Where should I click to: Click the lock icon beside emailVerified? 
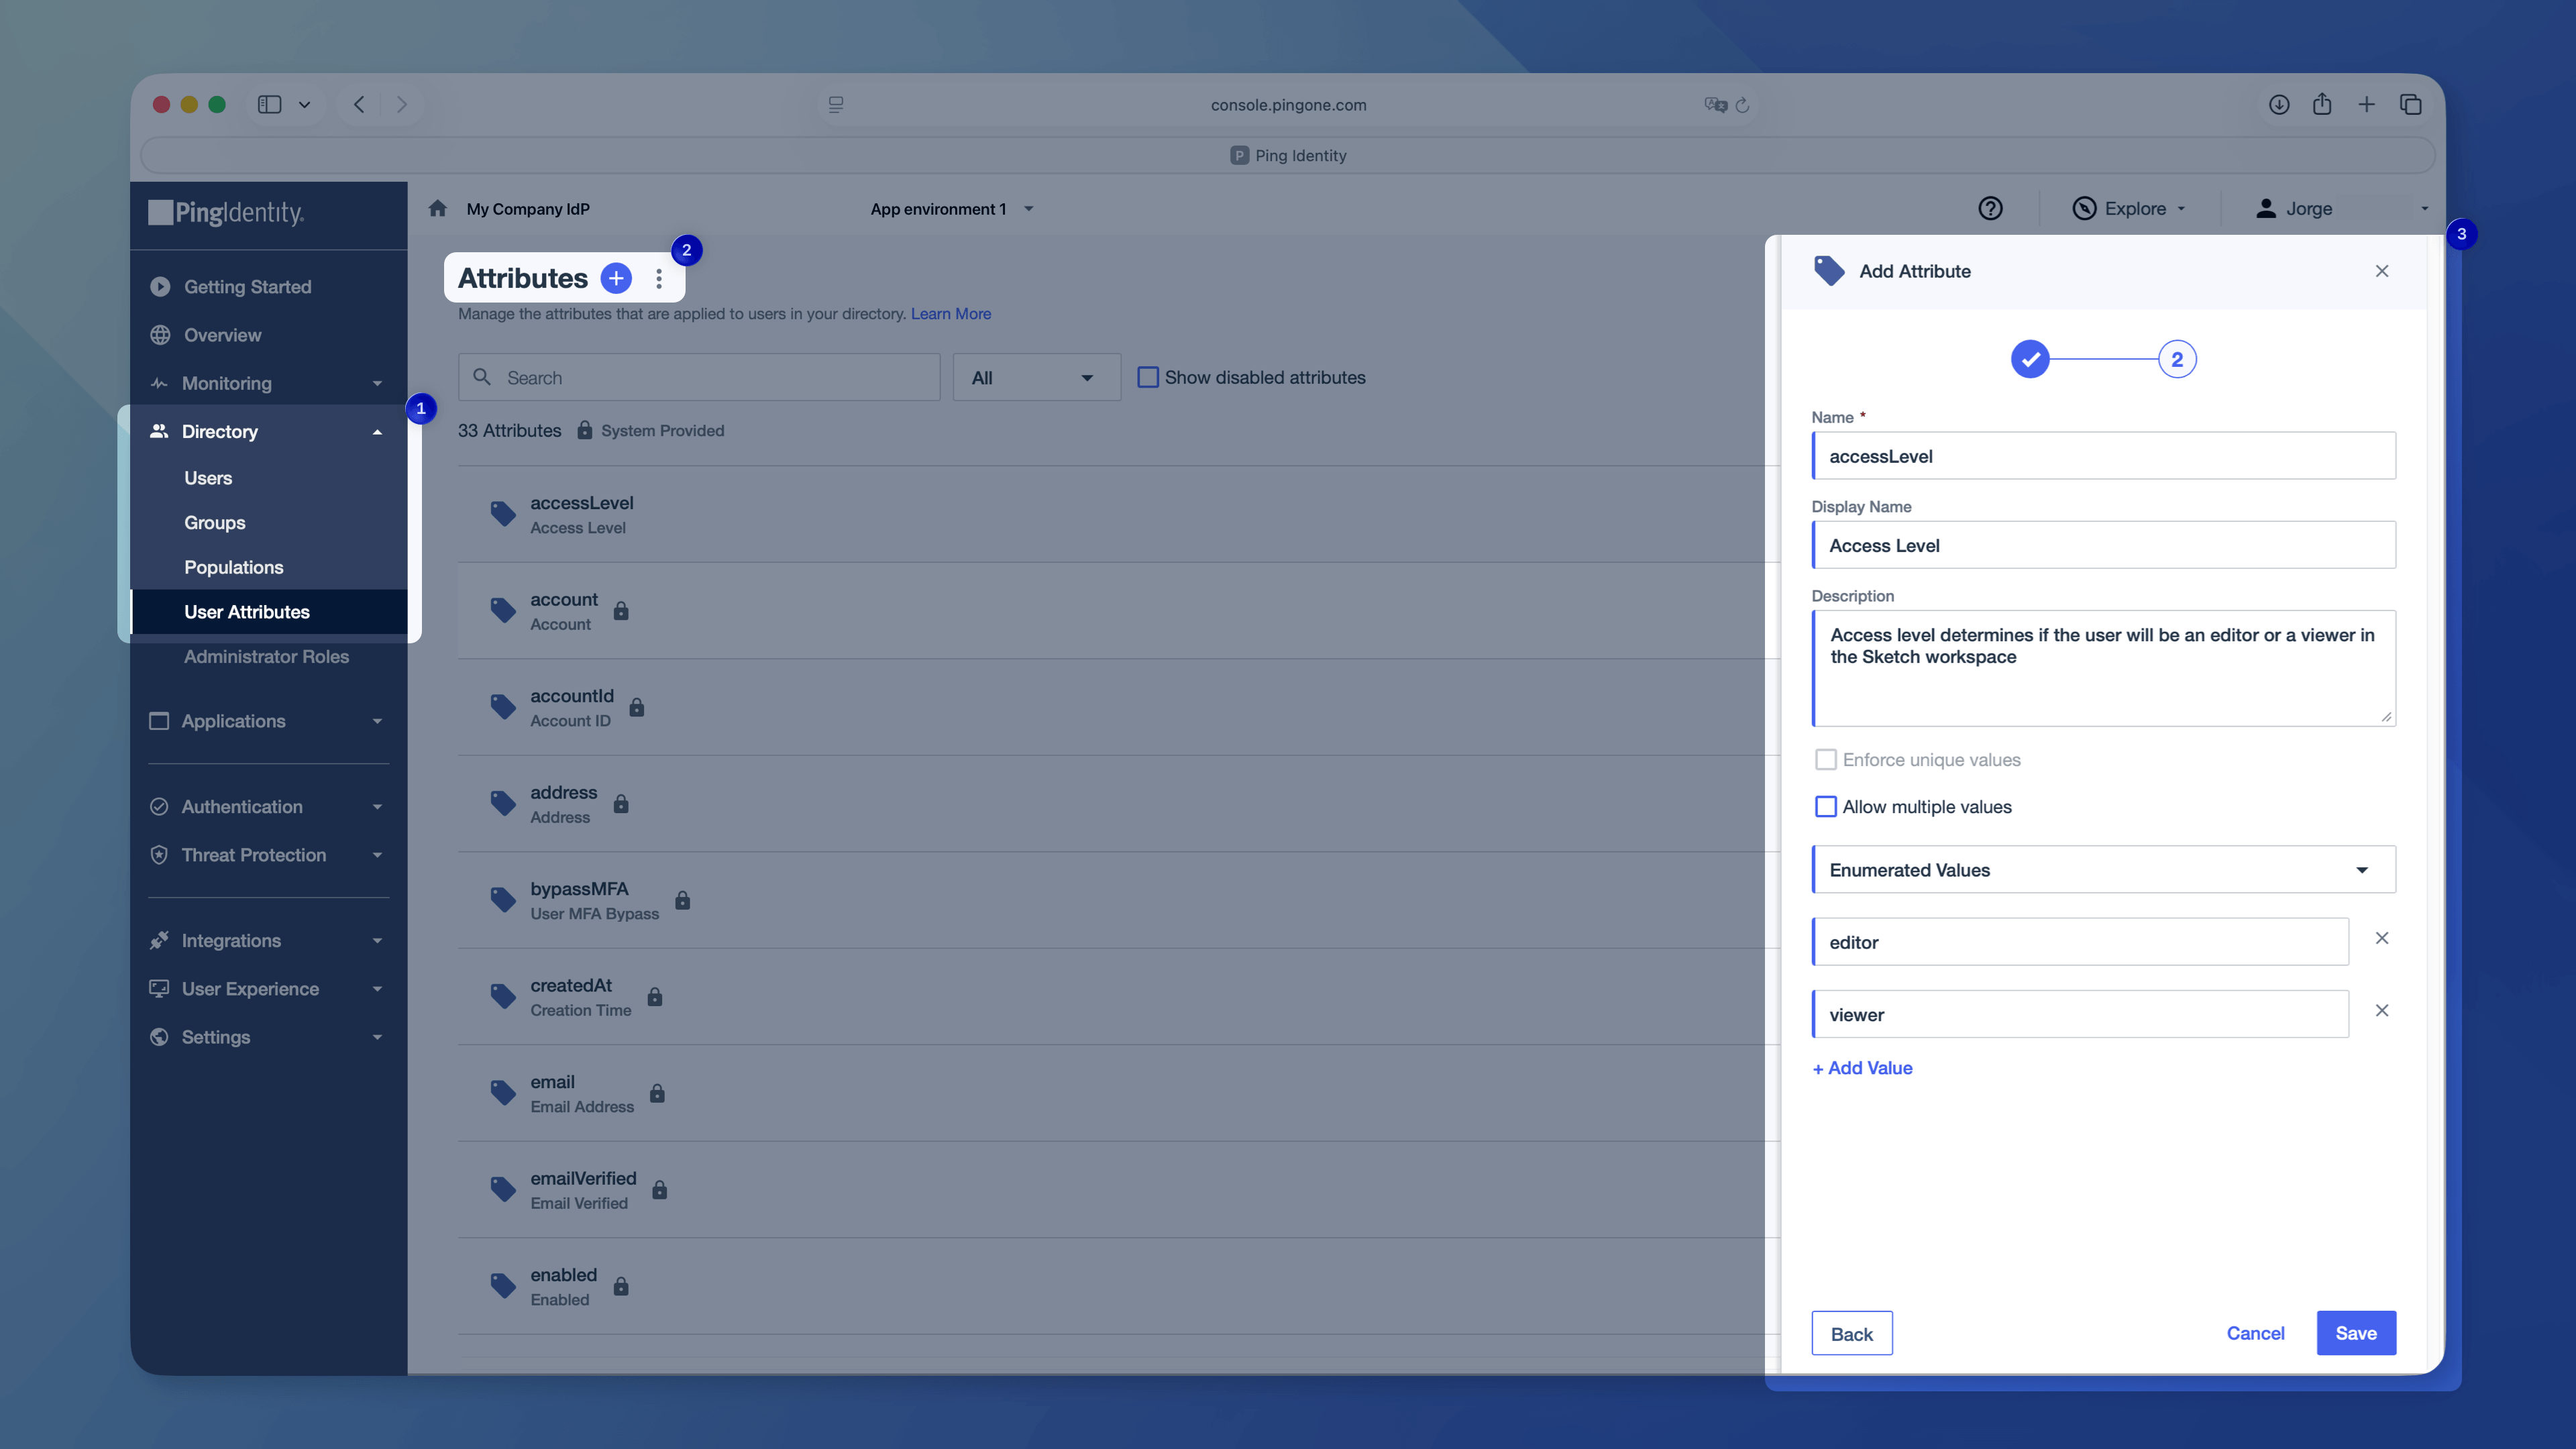(x=660, y=1190)
